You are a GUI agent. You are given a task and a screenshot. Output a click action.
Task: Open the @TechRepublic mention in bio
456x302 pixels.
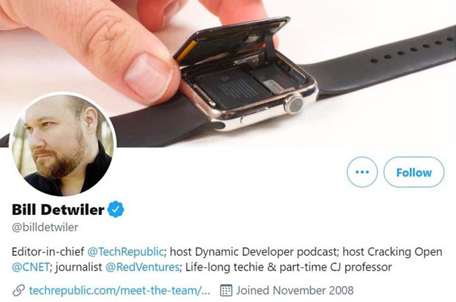click(x=125, y=252)
